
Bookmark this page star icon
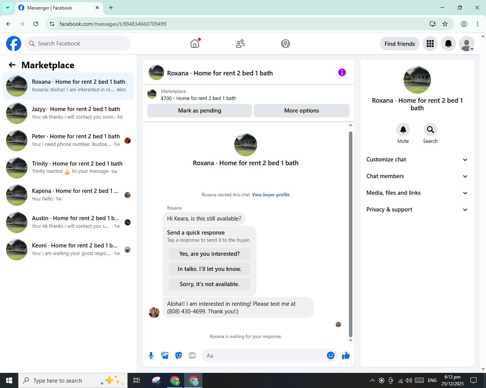point(445,24)
